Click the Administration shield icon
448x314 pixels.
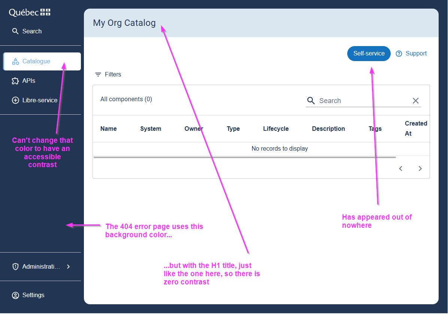15,267
